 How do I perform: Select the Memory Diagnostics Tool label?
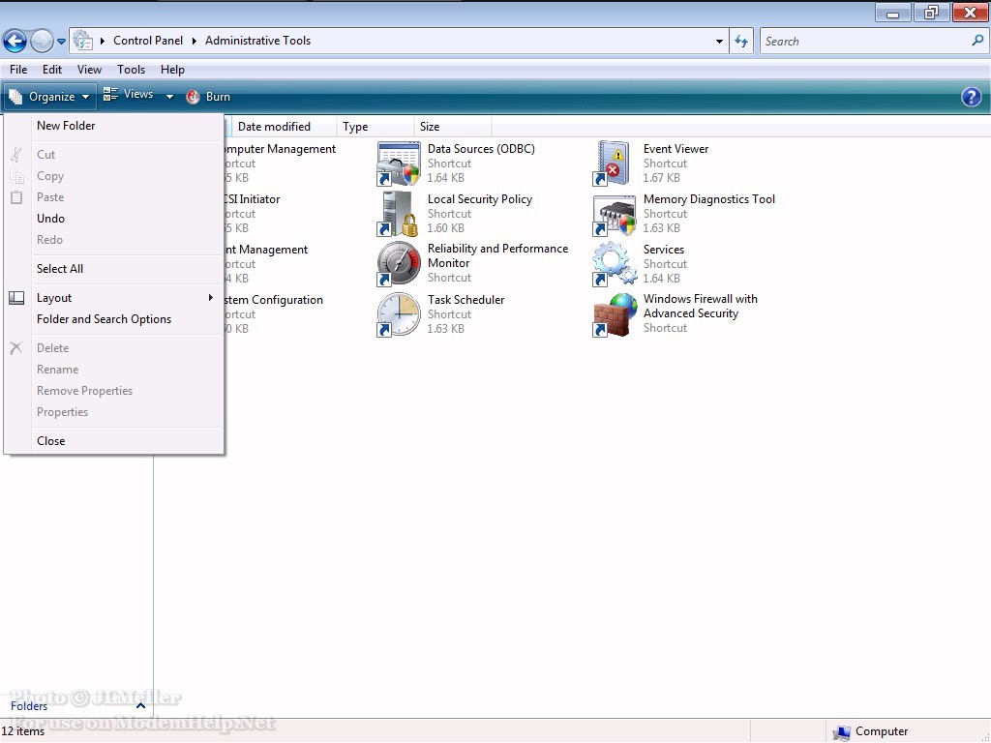(709, 199)
